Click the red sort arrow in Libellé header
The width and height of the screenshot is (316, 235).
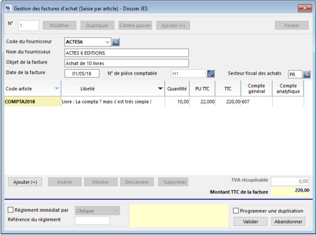(160, 88)
